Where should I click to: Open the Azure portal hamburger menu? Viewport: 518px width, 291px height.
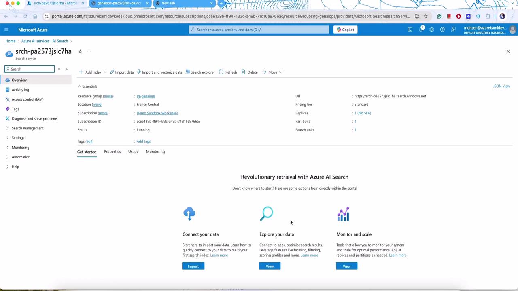click(6, 30)
